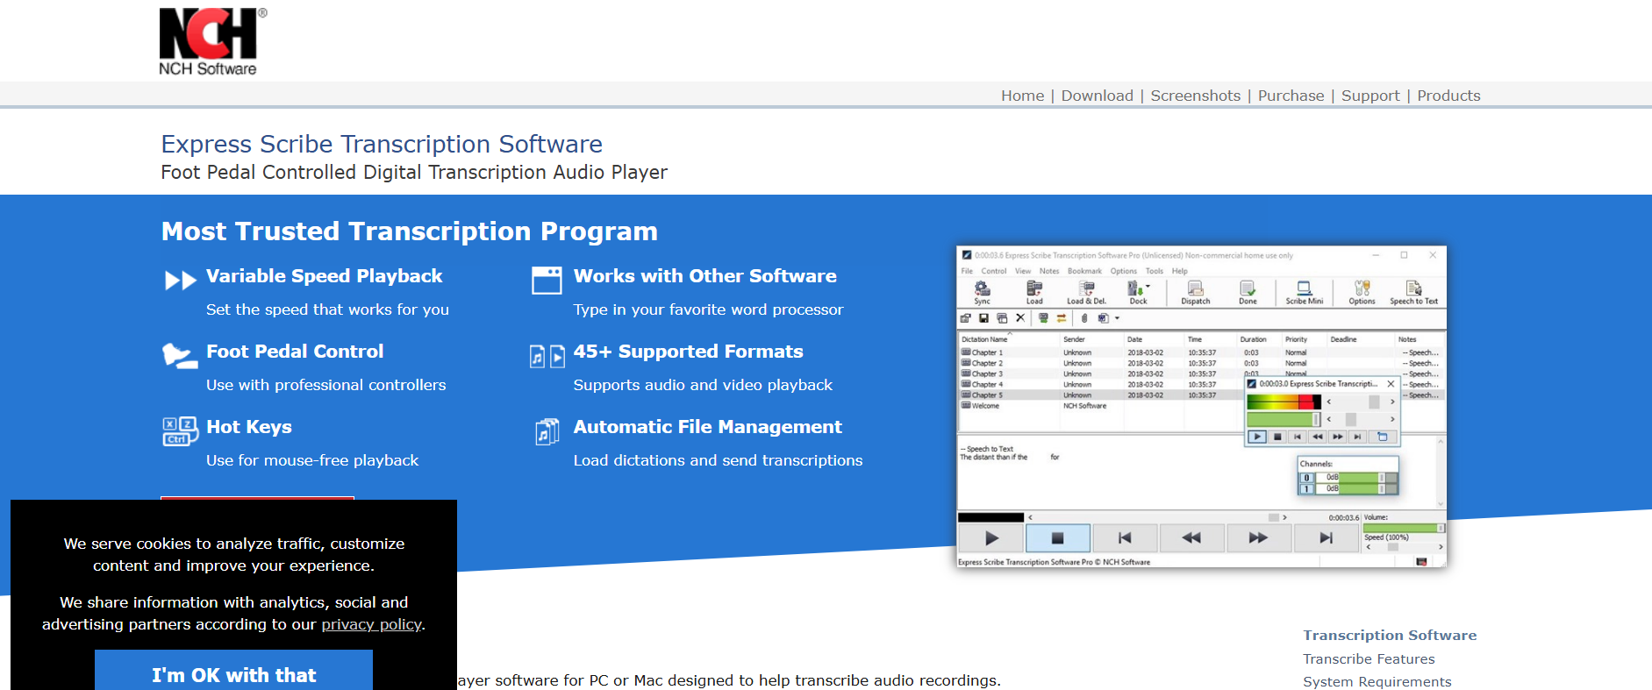Click 'Set the speed that works for you' text
Screen dimensions: 1652x690
click(x=327, y=309)
